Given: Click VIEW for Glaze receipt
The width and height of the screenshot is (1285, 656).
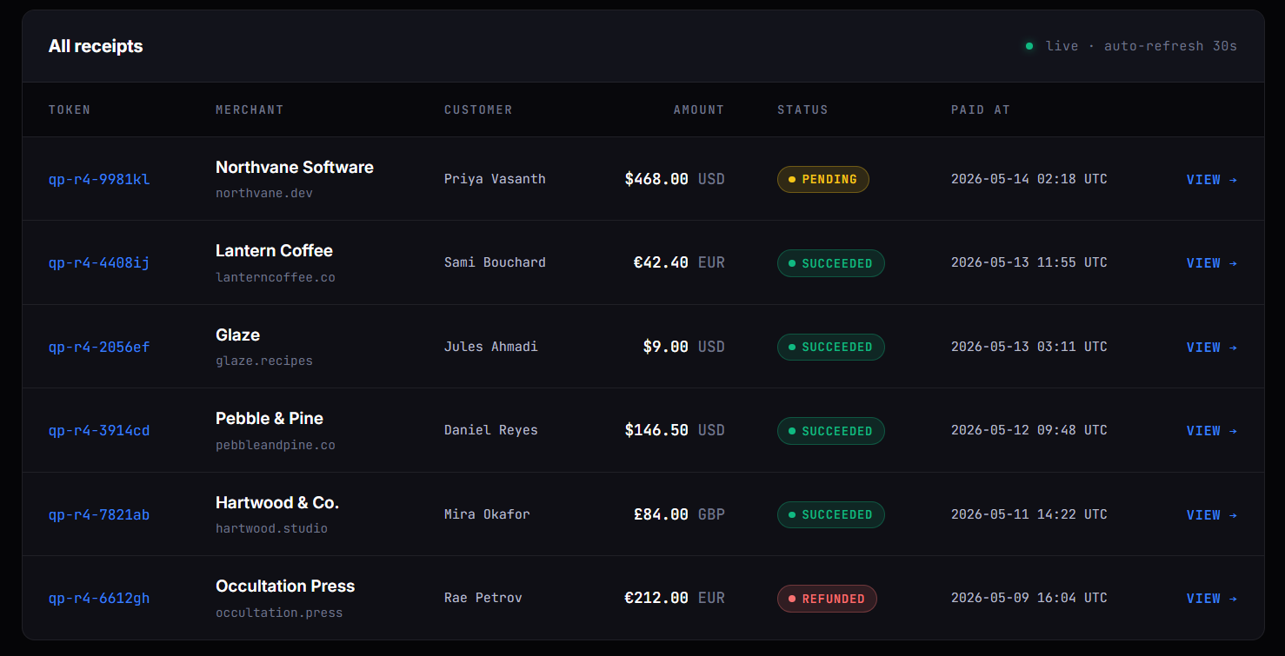Looking at the screenshot, I should point(1212,348).
